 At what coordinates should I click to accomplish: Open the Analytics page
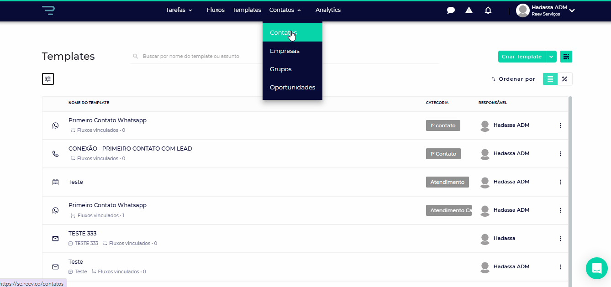(x=328, y=10)
